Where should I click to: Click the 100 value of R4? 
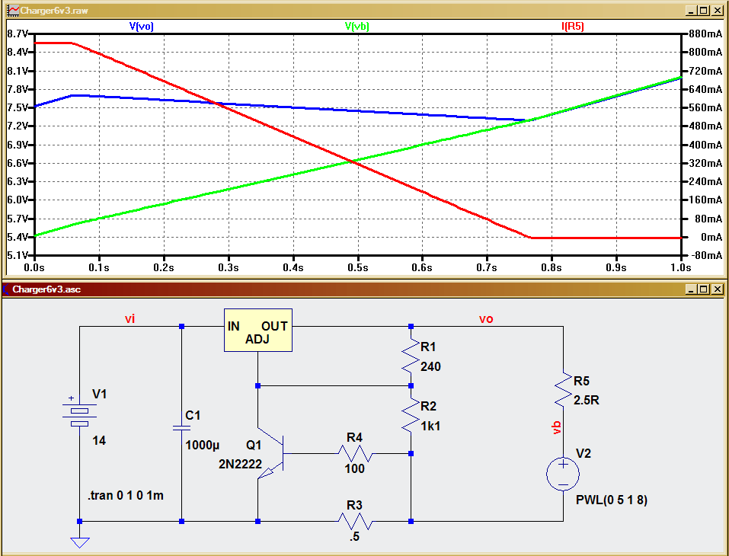[355, 468]
